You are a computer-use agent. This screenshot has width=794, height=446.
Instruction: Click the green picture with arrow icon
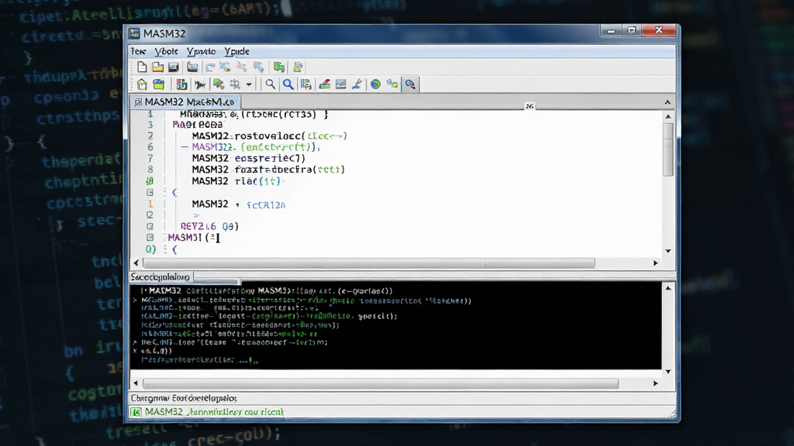(x=218, y=84)
